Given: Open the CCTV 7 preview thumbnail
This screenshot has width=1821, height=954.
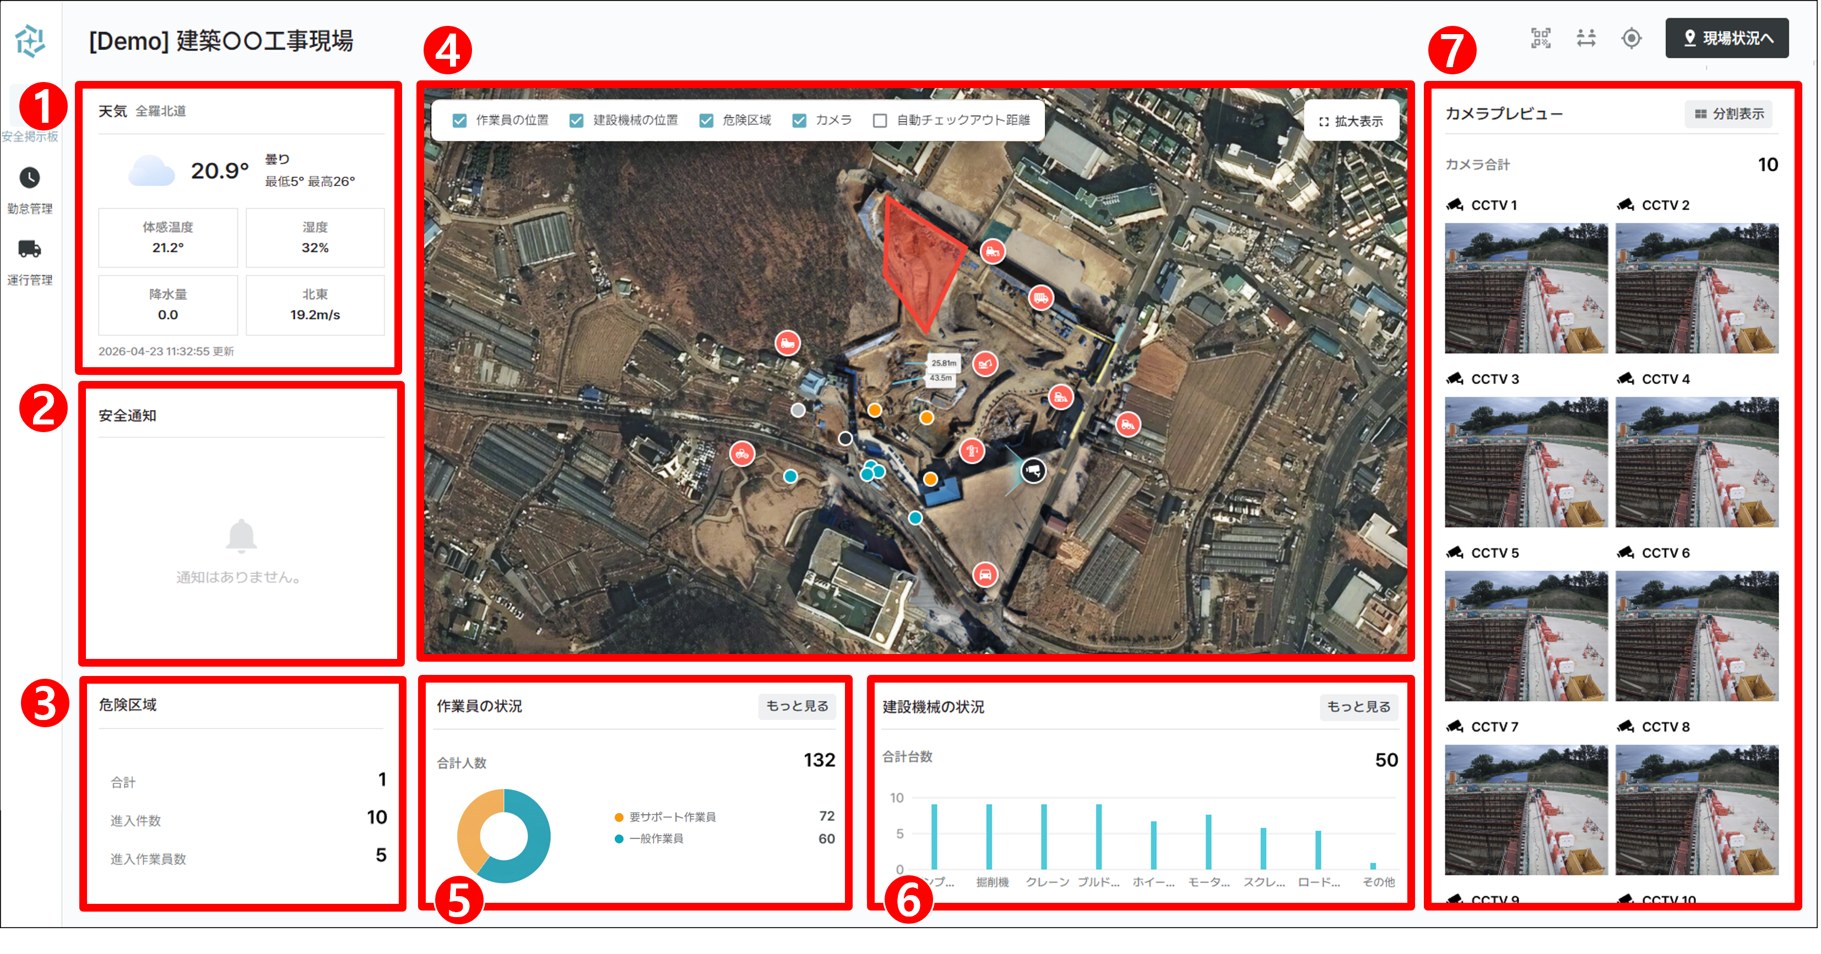Looking at the screenshot, I should pyautogui.click(x=1526, y=810).
